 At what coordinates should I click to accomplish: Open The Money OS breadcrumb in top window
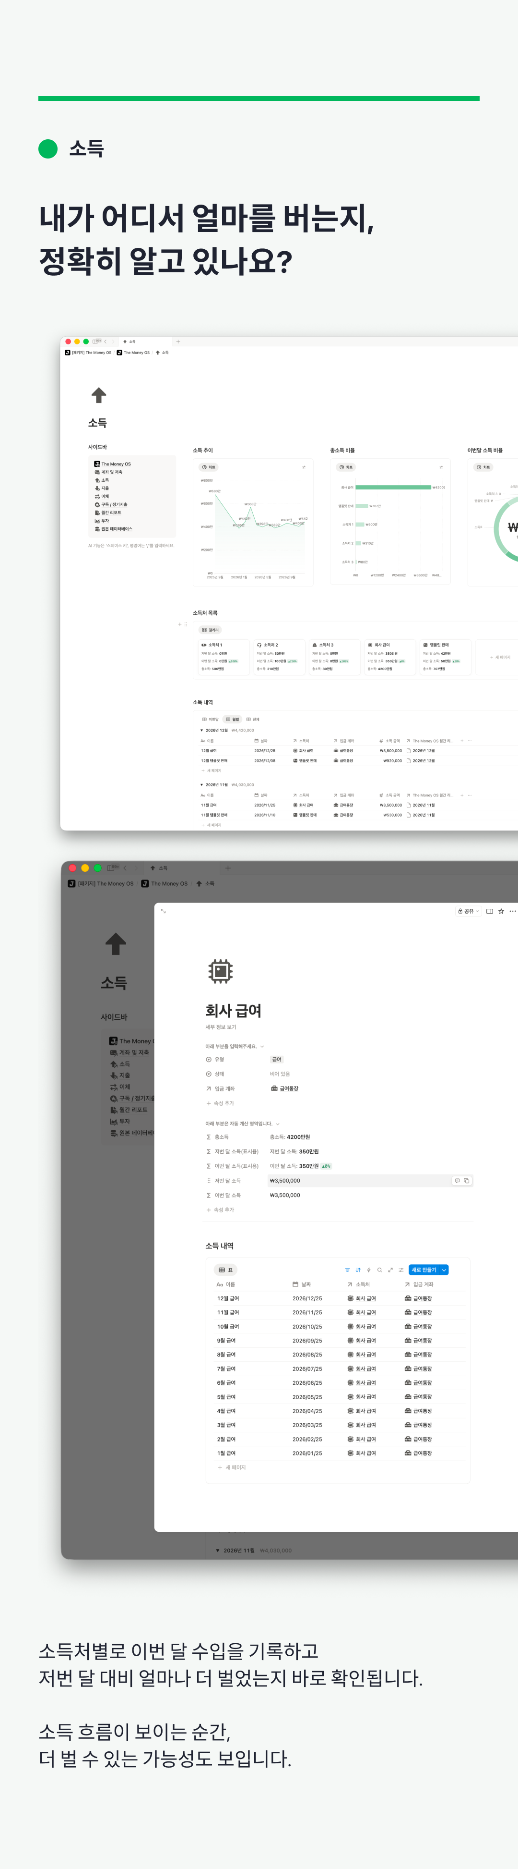133,353
